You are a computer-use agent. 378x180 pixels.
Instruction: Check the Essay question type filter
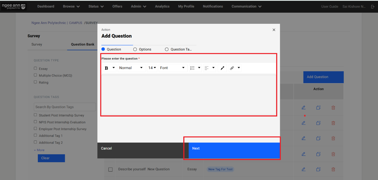pyautogui.click(x=35, y=68)
